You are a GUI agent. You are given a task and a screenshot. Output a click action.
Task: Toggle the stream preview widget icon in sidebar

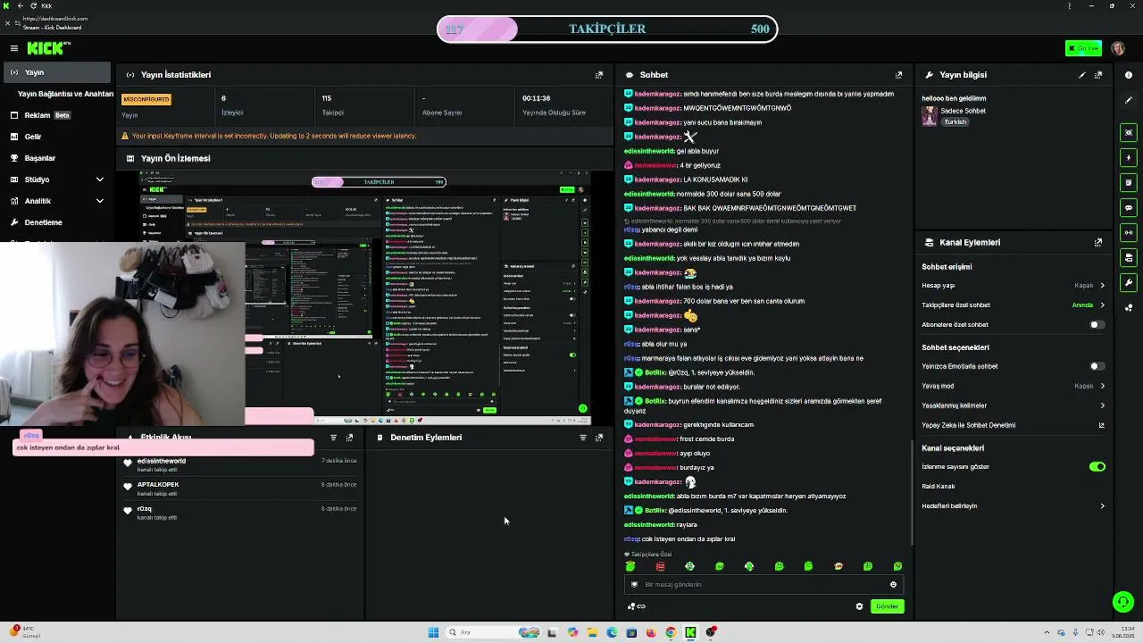pos(1129,133)
